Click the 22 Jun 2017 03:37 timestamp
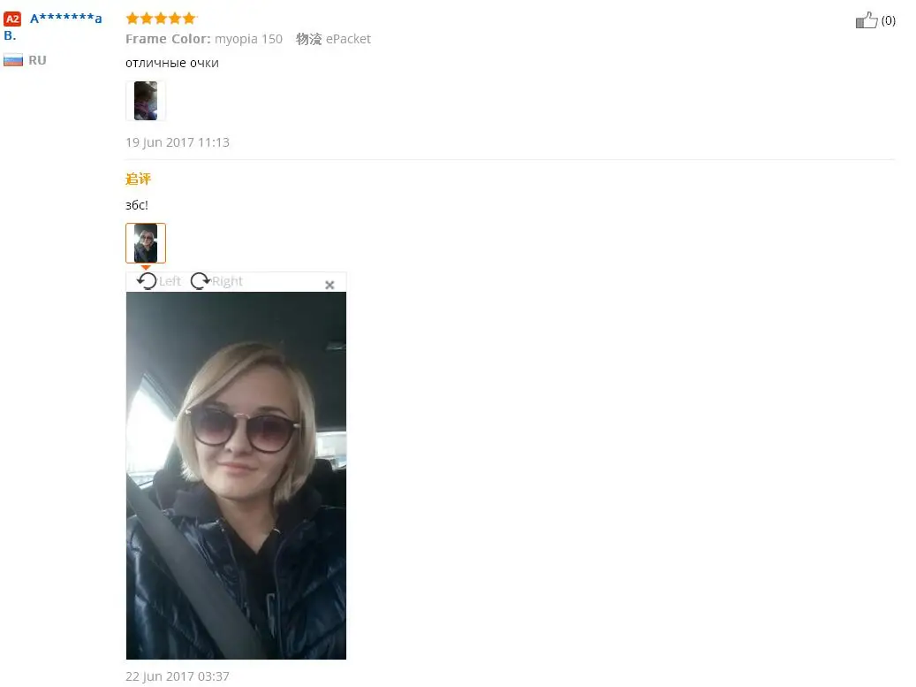The image size is (916, 687). point(178,676)
